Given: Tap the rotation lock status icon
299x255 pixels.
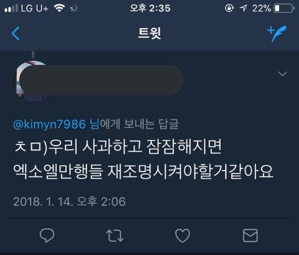Looking at the screenshot, I should click(229, 9).
